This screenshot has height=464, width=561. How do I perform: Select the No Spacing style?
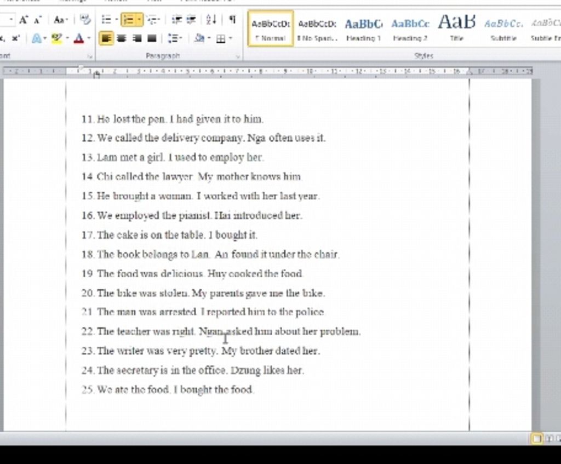(x=317, y=28)
